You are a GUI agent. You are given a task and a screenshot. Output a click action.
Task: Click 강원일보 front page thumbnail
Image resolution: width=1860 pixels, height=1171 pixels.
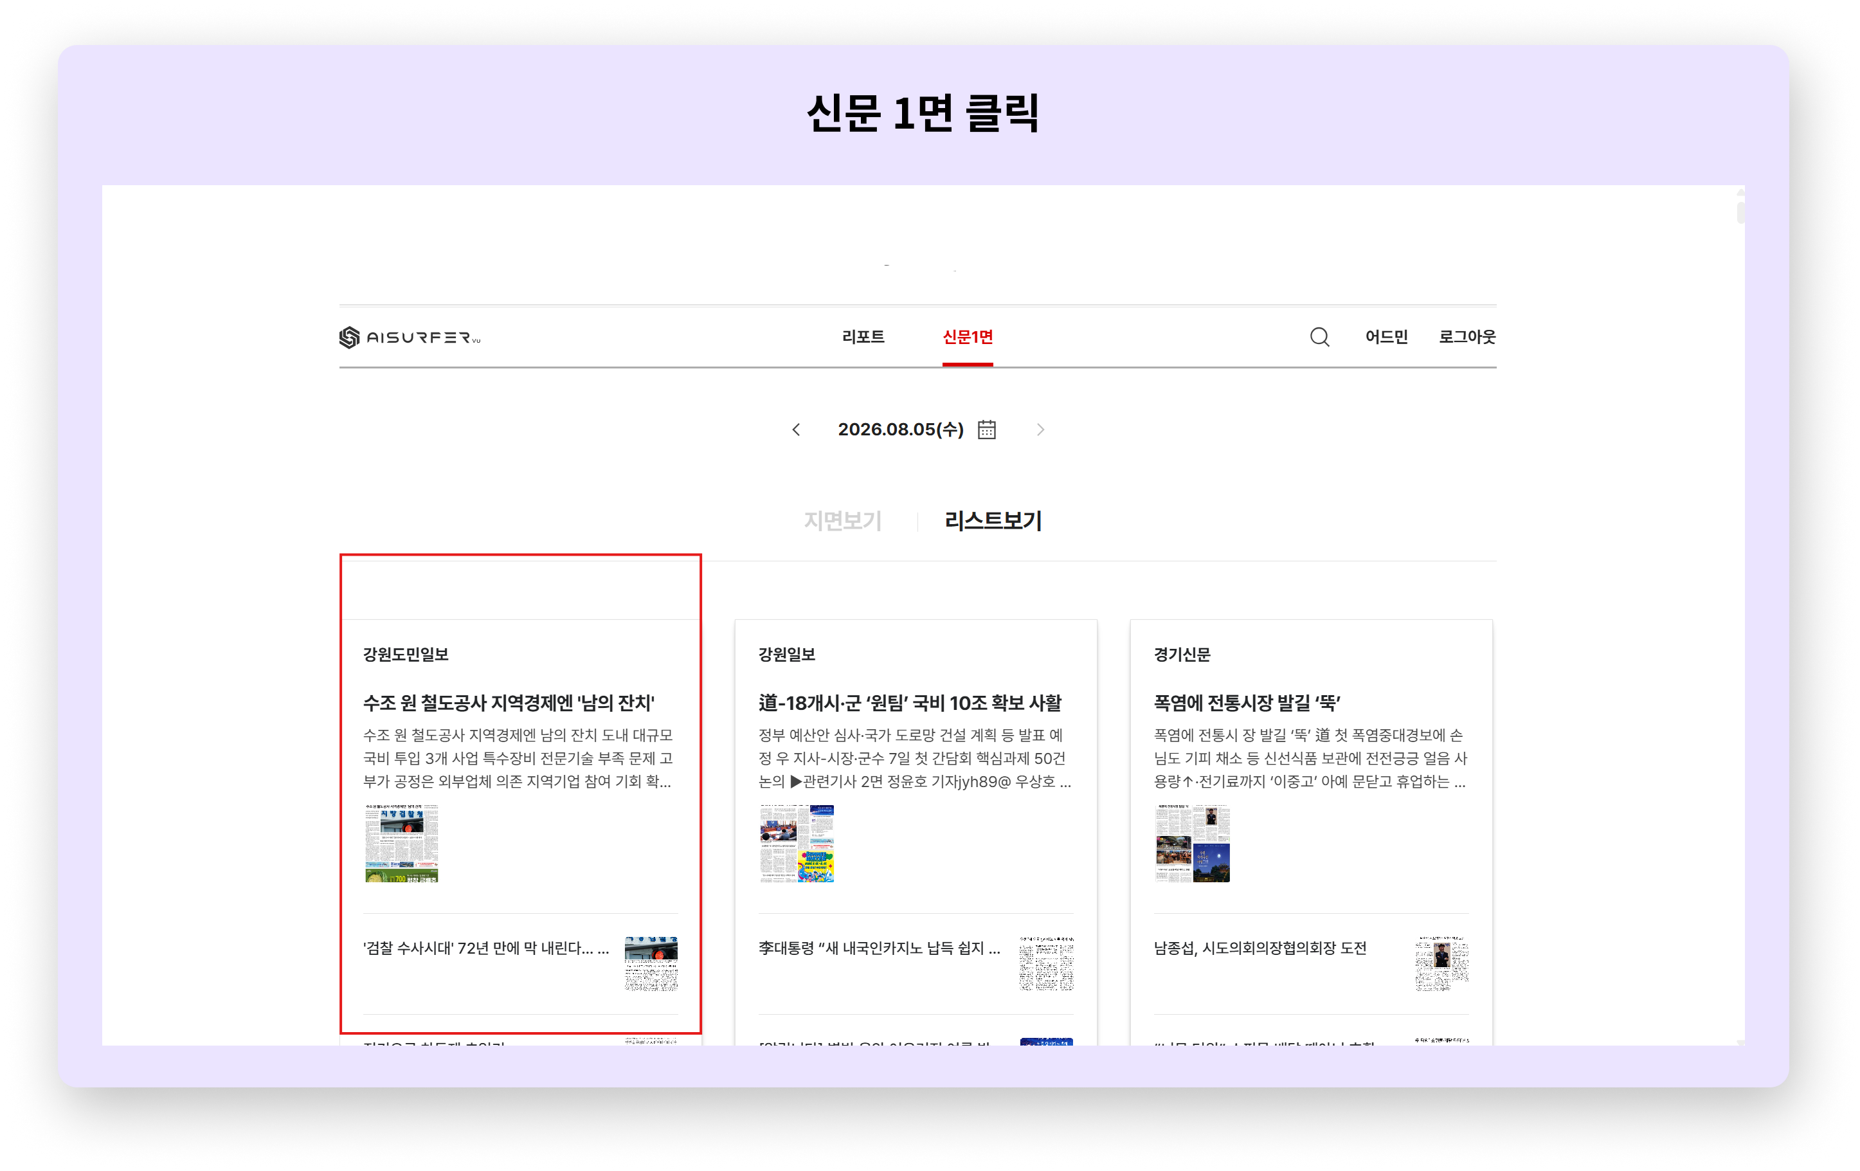(797, 842)
